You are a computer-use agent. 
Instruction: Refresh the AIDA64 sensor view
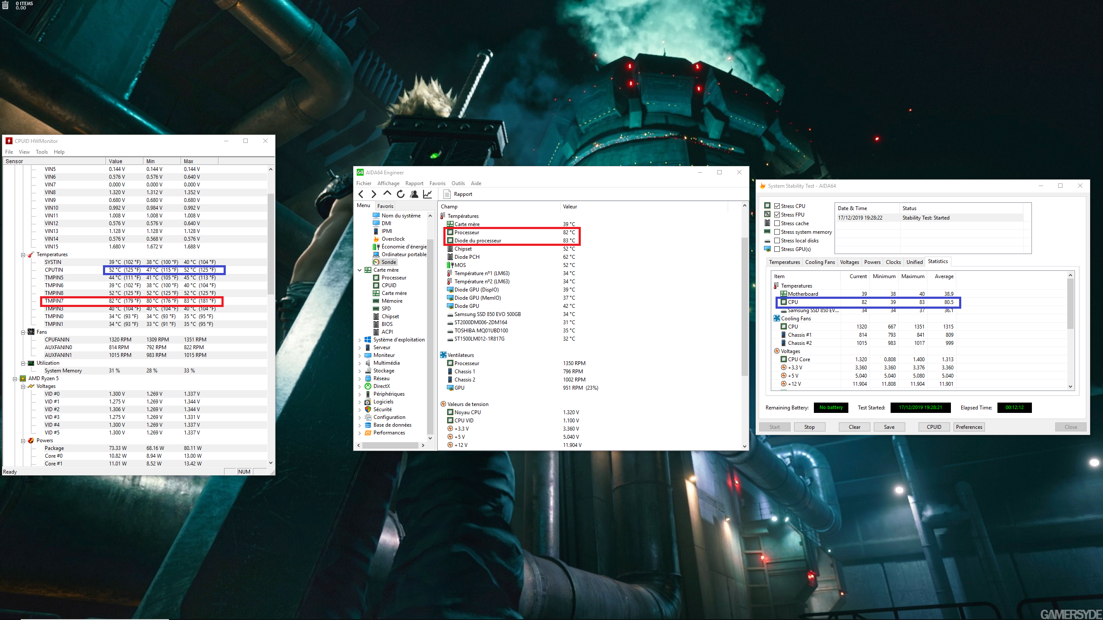(401, 194)
